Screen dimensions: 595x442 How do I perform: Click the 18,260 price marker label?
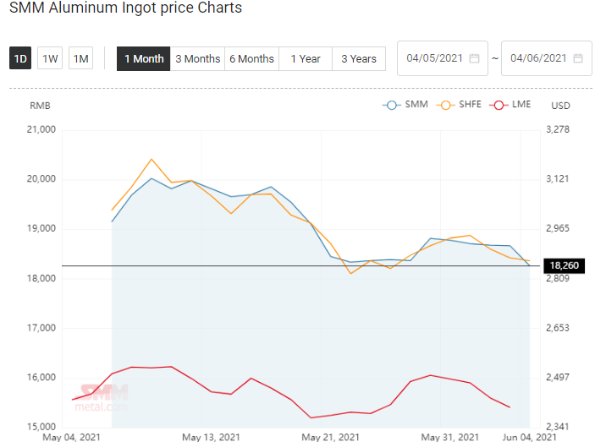(565, 265)
